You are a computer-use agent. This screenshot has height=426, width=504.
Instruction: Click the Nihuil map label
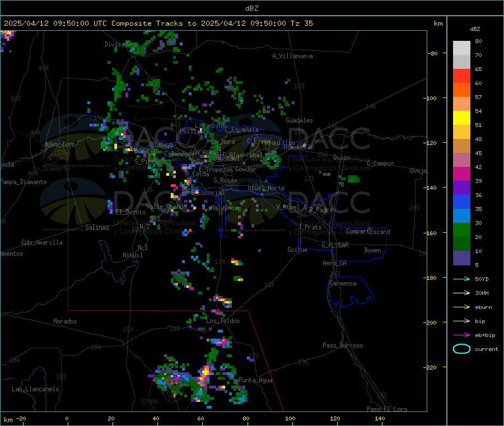click(132, 255)
